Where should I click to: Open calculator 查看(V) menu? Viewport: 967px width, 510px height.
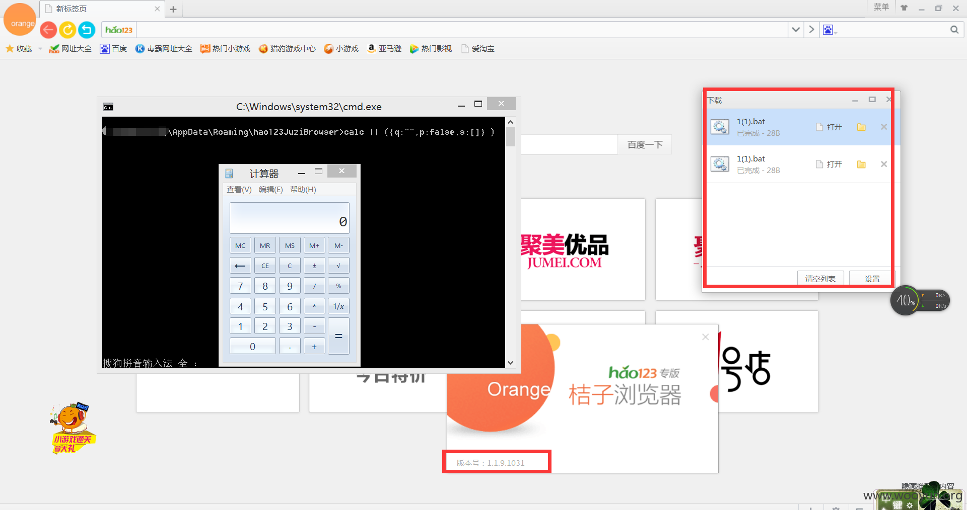[x=239, y=190]
